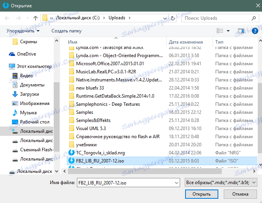This screenshot has height=203, width=262.
Task: Refresh the Uploads folder
Action: coord(173,18)
